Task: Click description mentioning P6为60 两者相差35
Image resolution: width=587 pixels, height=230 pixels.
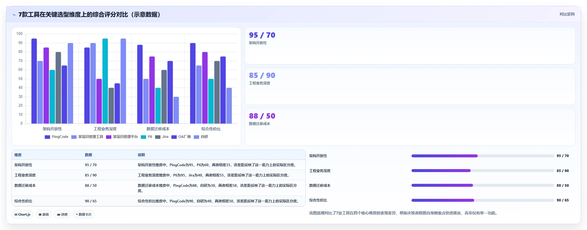Action: click(217, 165)
